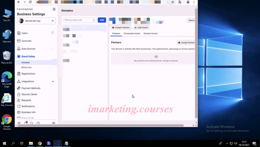Select Block Lists in sidebar
Screen dimensions: 260x147
click(26, 67)
